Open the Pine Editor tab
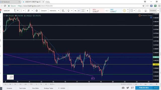The image size is (161, 90). pos(35,88)
